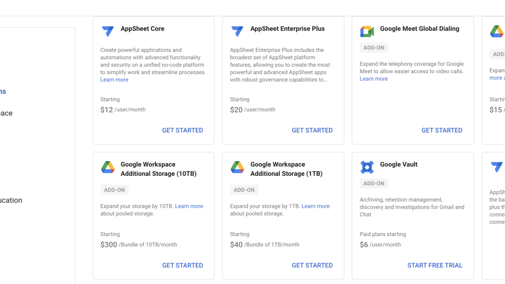Click the Google Meet Global Dialing icon

(x=367, y=31)
